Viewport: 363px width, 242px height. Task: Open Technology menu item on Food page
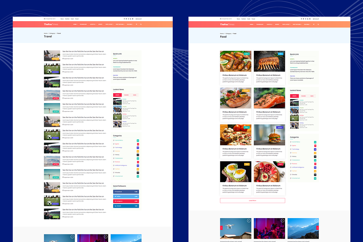click(260, 24)
